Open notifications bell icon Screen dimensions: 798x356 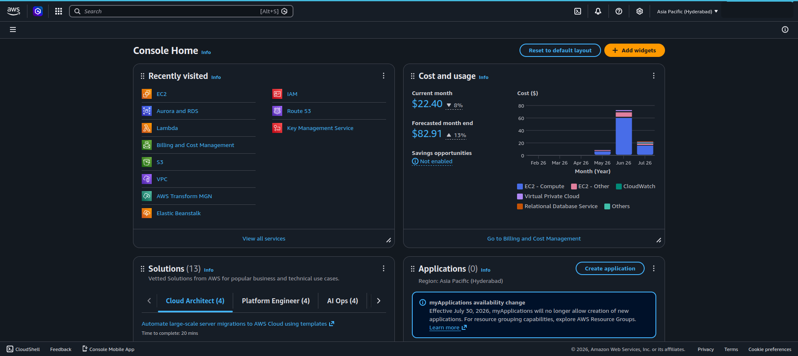tap(598, 11)
